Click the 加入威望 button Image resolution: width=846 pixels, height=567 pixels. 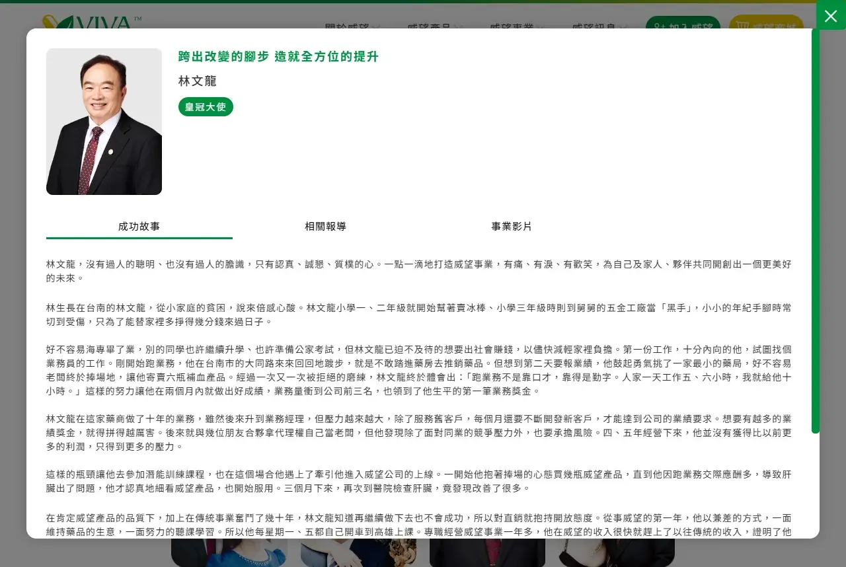pyautogui.click(x=683, y=27)
